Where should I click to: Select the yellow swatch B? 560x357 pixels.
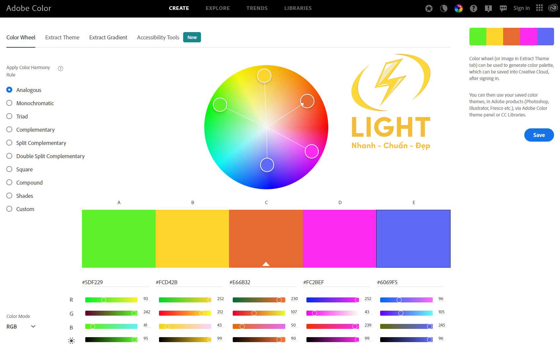point(192,239)
